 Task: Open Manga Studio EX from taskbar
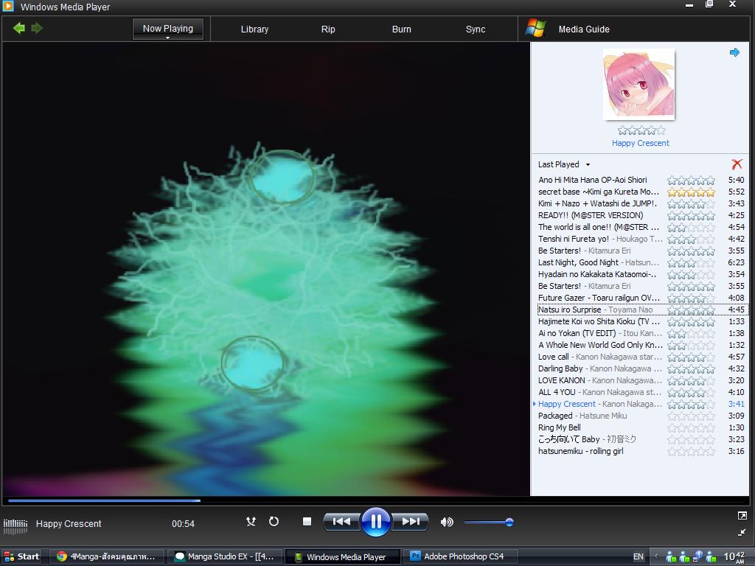click(225, 556)
